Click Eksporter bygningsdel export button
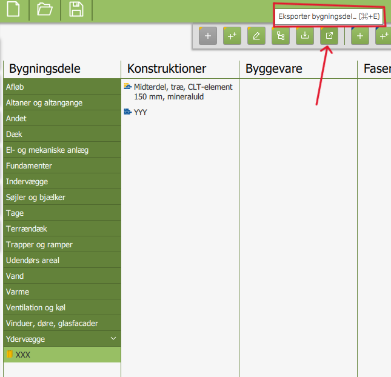391x377 pixels. pos(329,36)
